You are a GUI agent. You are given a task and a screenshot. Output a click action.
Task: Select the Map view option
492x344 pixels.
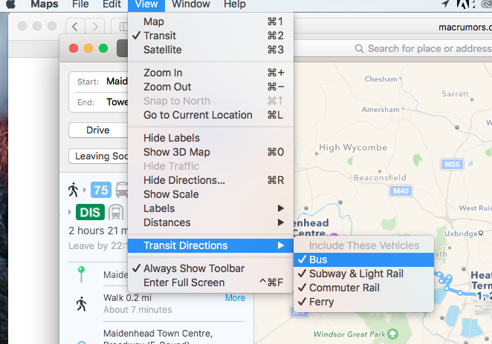point(210,21)
